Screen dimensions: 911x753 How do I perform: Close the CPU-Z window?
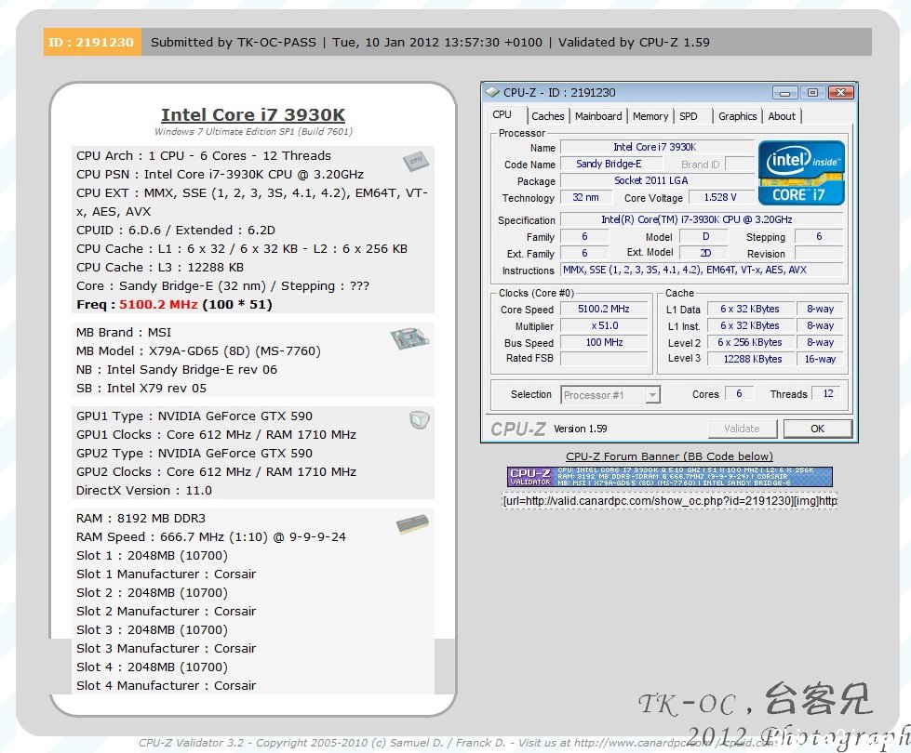click(x=840, y=93)
